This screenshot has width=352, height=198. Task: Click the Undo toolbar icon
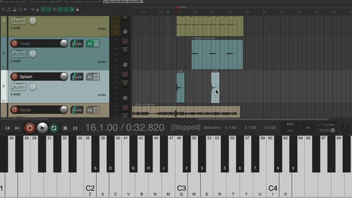26,9
